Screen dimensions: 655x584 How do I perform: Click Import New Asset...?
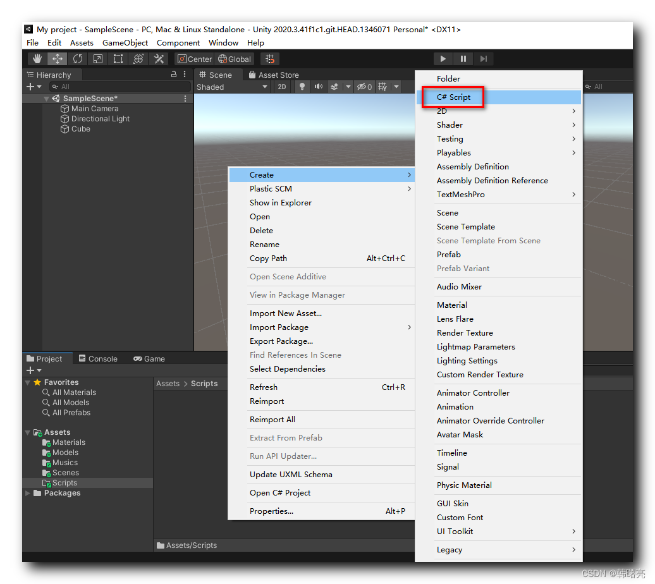(322, 313)
